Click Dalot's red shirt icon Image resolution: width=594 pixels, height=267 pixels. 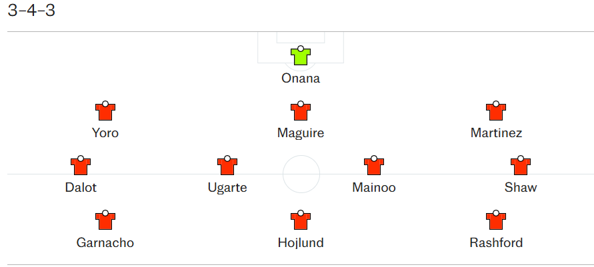tap(81, 166)
